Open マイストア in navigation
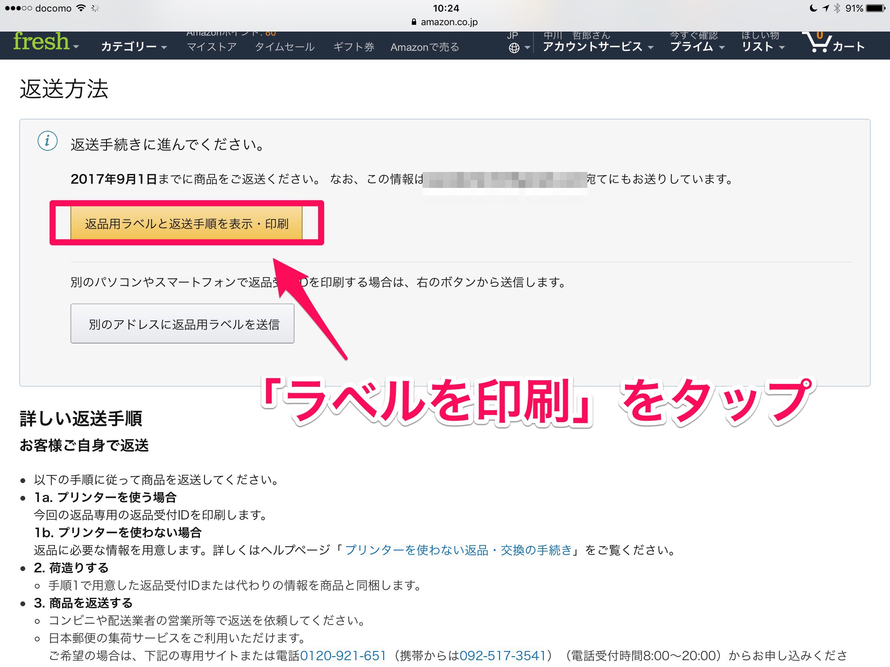The width and height of the screenshot is (890, 667). point(212,47)
